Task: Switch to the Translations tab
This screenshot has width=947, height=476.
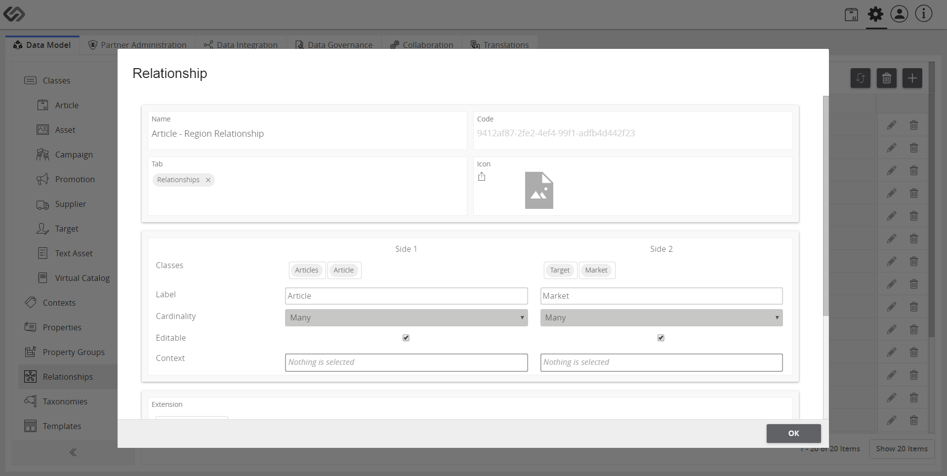Action: click(x=500, y=45)
